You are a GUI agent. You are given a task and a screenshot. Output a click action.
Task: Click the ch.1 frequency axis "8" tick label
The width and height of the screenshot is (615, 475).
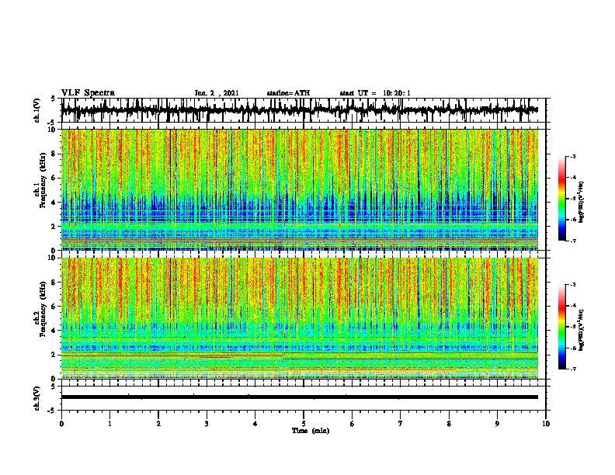coord(54,154)
